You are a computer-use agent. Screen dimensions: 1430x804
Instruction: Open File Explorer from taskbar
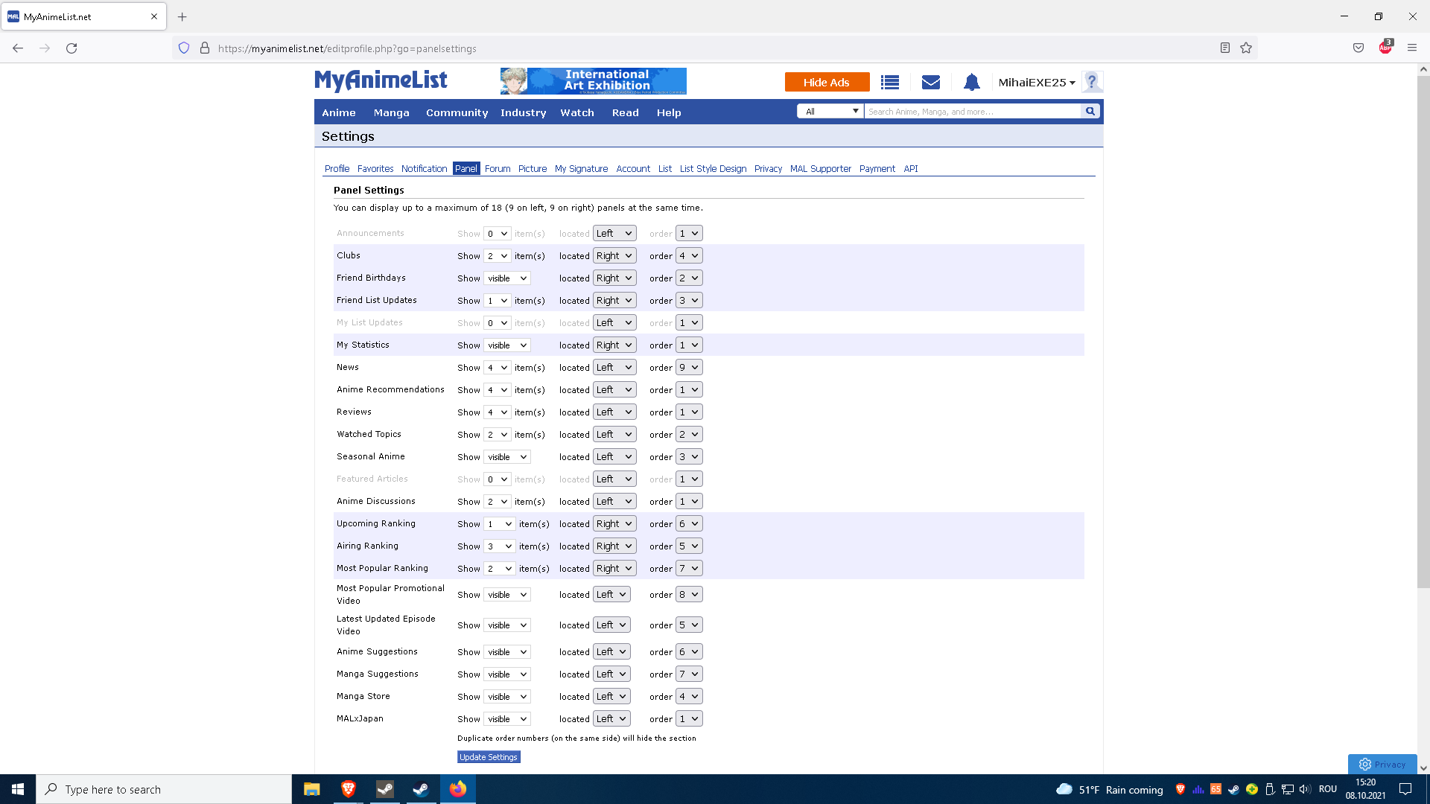(311, 789)
